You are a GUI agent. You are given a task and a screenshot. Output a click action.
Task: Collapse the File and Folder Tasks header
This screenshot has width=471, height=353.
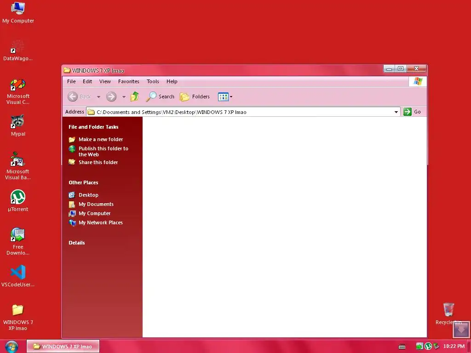[93, 127]
